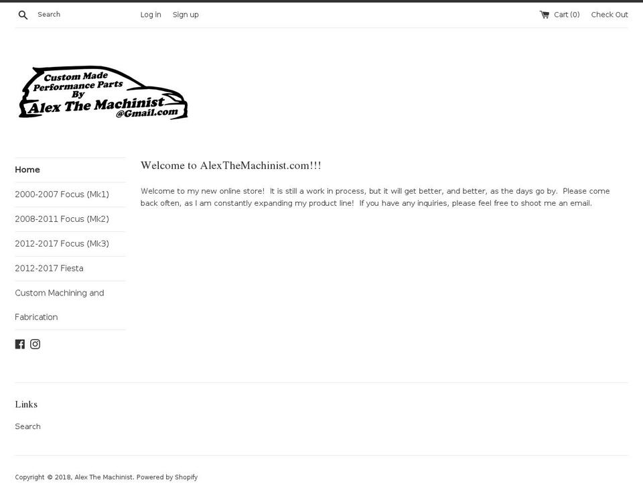Visit the Instagram profile icon
Screen dimensions: 643x498
35,344
